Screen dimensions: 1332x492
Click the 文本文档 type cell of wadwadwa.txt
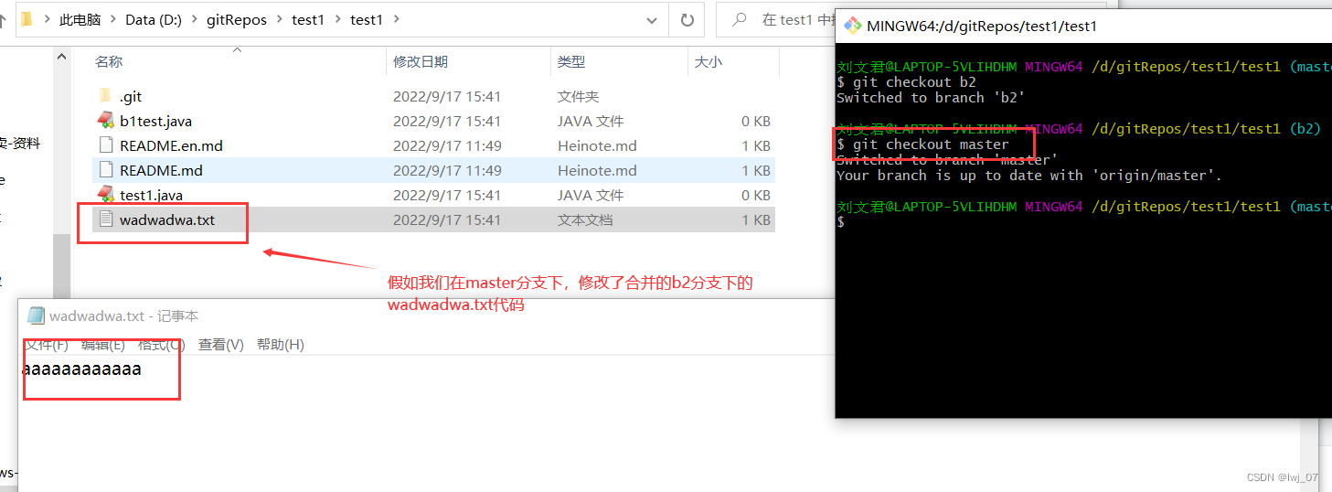click(585, 219)
